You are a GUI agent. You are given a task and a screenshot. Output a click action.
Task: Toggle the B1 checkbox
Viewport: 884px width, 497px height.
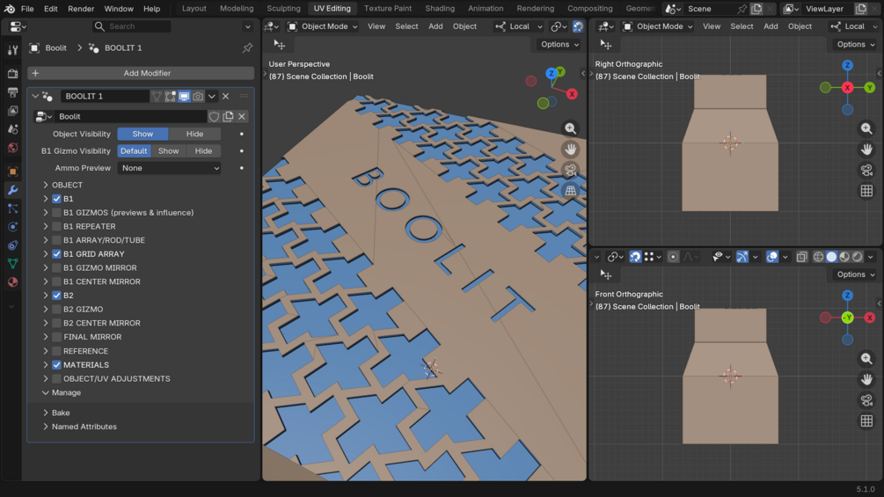click(56, 199)
